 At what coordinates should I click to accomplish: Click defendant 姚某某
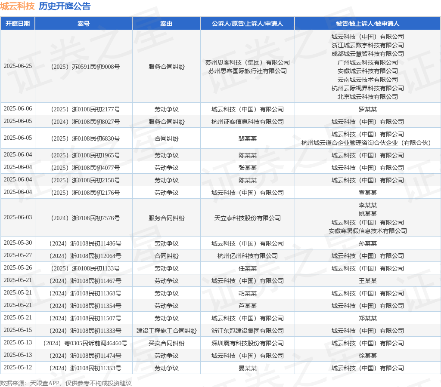pyautogui.click(x=368, y=214)
